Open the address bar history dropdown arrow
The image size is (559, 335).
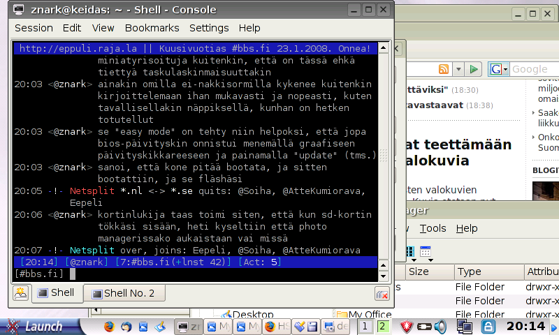(459, 69)
